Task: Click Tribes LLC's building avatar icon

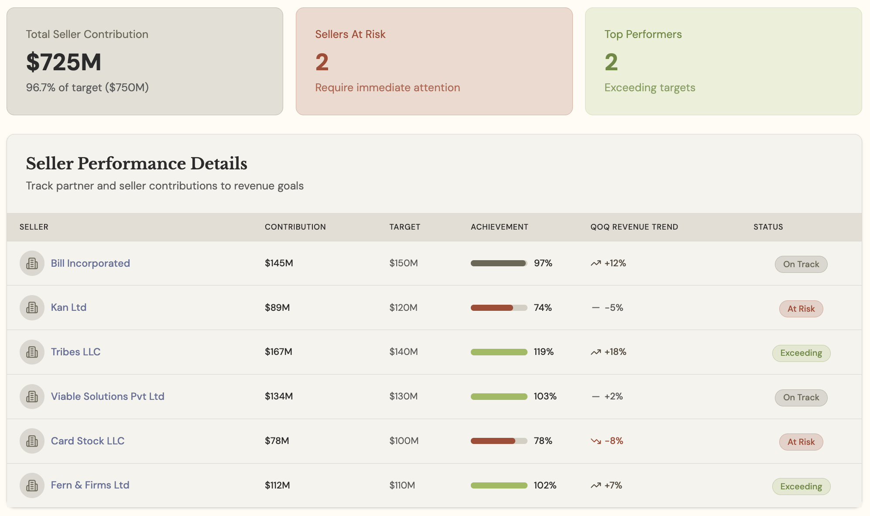Action: point(32,352)
